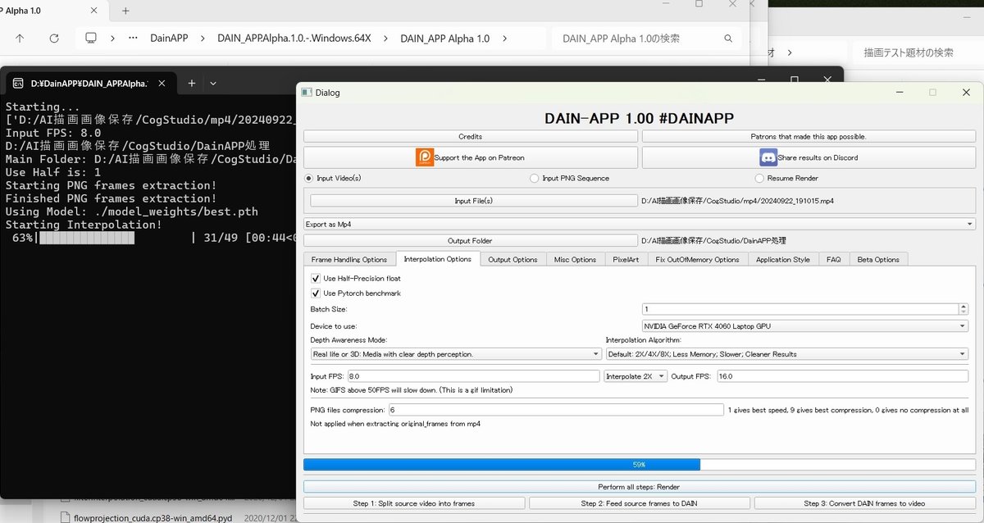Switch to Output Options tab
984x523 pixels.
512,259
